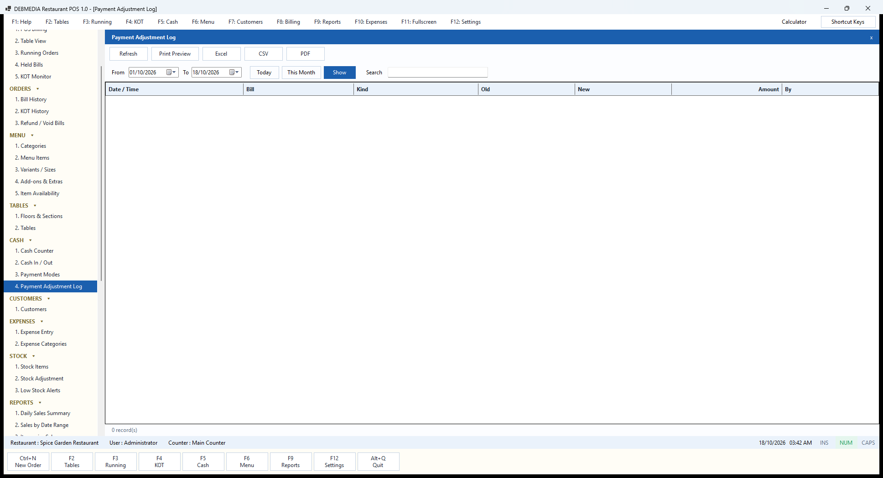Image resolution: width=883 pixels, height=478 pixels.
Task: Open Cash In / Out in sidebar
Action: (x=34, y=263)
